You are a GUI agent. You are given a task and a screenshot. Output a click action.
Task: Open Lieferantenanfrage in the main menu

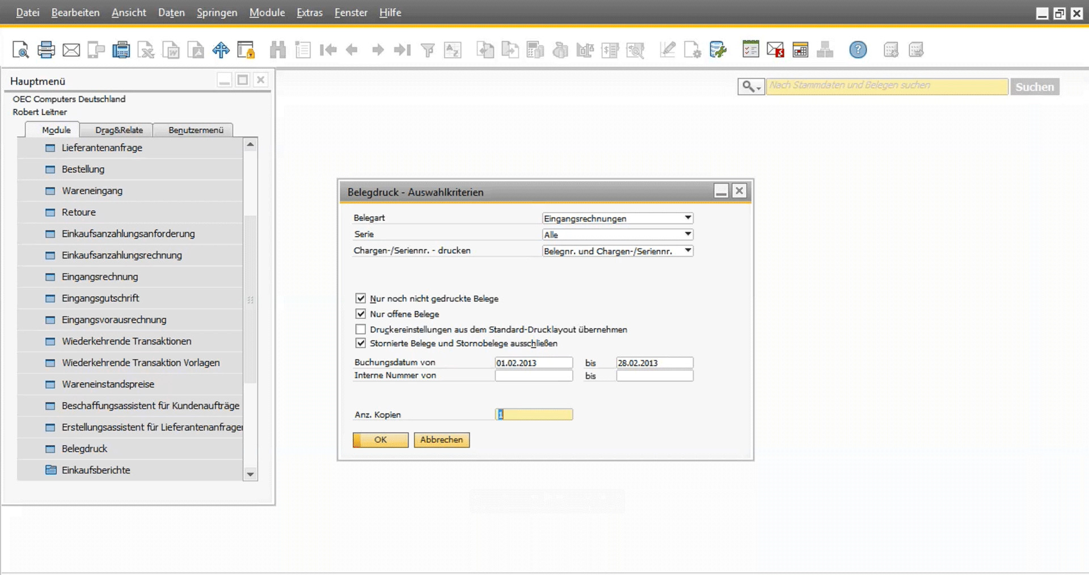click(130, 147)
